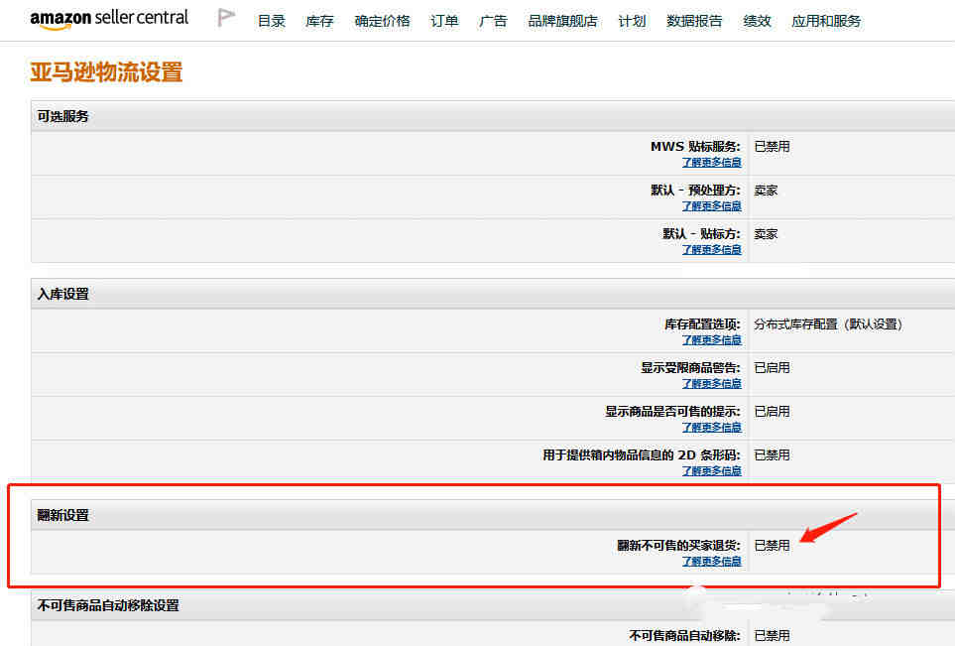The image size is (955, 646).
Task: Click the 卖家 value for 默认 - 贴标方
Action: coord(766,234)
